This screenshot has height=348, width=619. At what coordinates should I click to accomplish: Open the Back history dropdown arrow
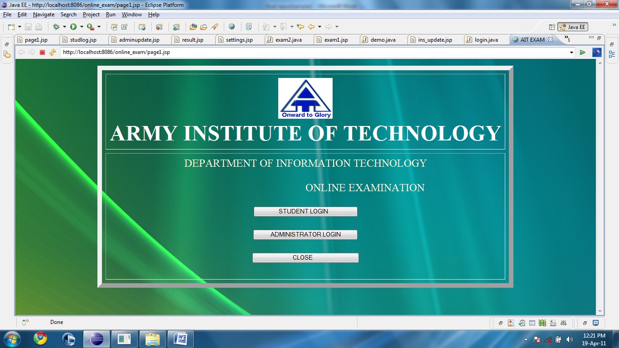[x=319, y=27]
